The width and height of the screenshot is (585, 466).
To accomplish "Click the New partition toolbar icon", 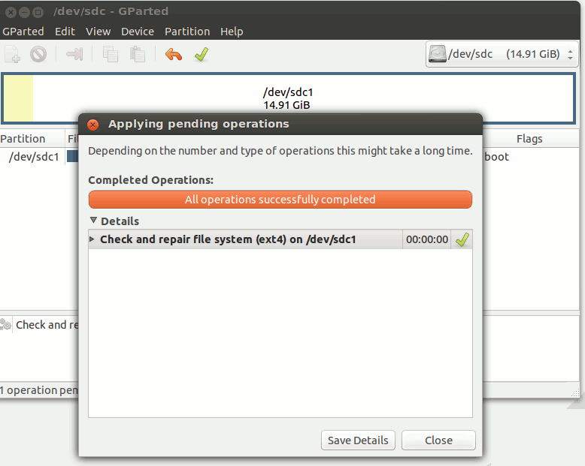I will pyautogui.click(x=12, y=54).
